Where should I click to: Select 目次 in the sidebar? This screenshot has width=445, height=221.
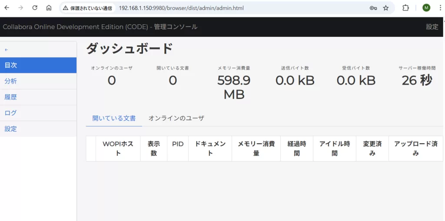pos(38,65)
